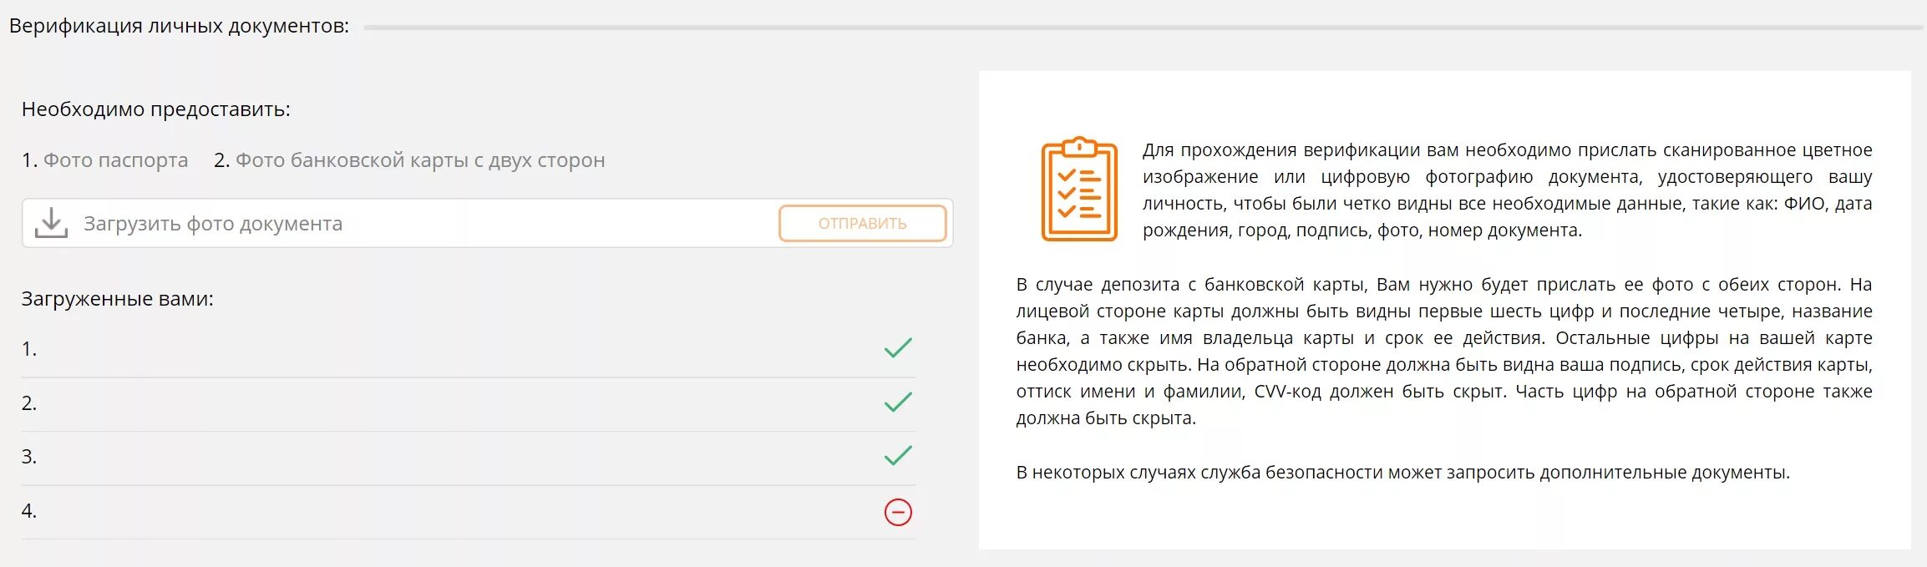The image size is (1927, 567).
Task: Click the Необходимо предоставить label
Action: pyautogui.click(x=156, y=109)
